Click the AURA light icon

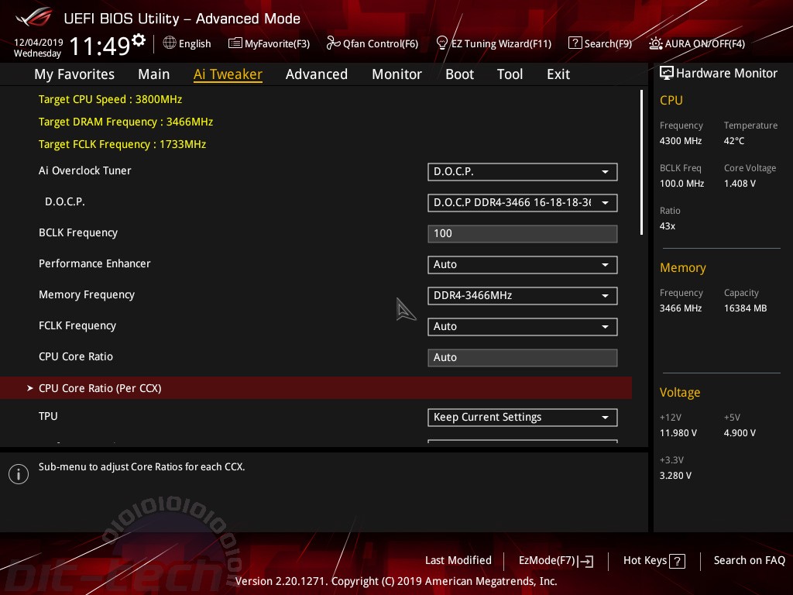click(x=655, y=43)
